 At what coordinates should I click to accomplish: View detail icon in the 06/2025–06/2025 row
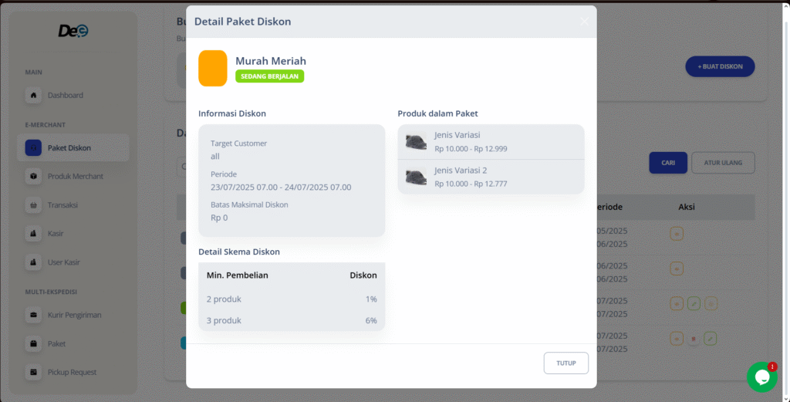tap(677, 269)
